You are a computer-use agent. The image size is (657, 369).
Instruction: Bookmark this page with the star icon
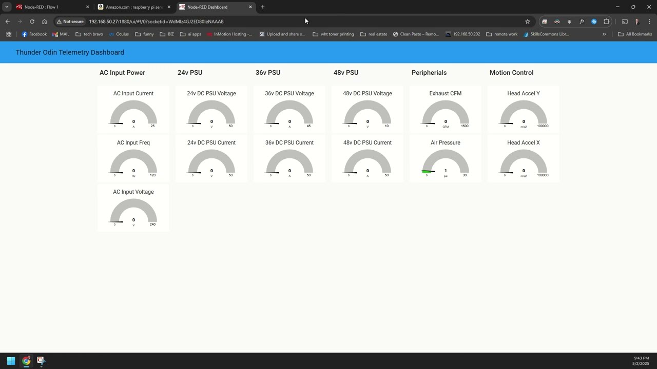tap(527, 22)
